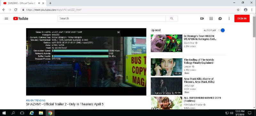The height and width of the screenshot is (116, 256).
Task: Reload the current page
Action: click(16, 10)
